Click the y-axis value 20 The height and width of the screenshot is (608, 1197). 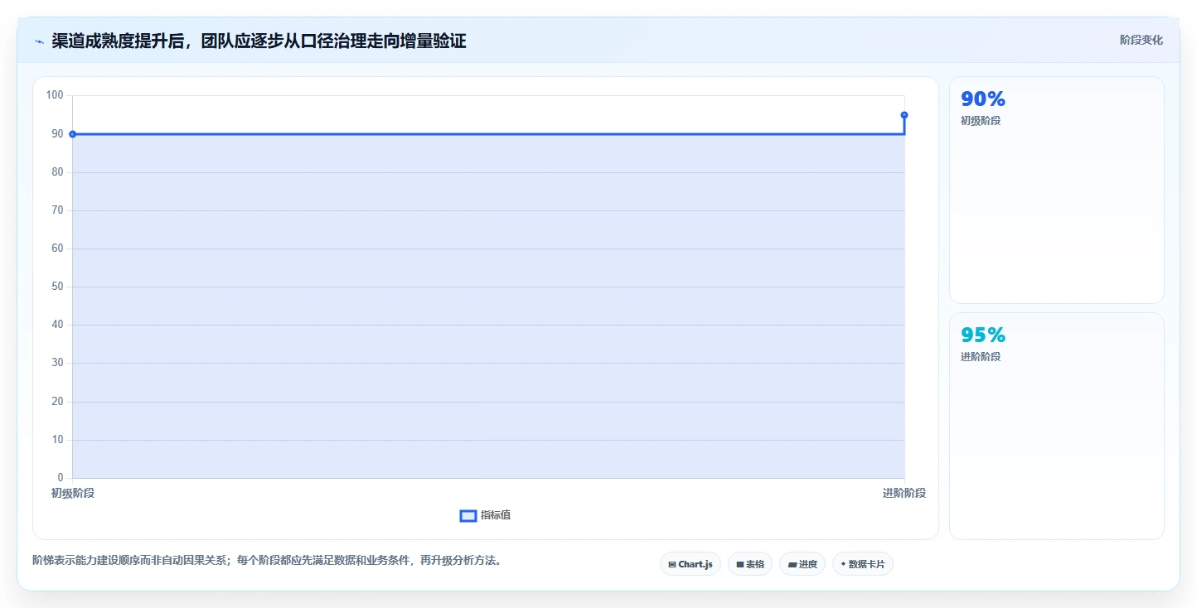(58, 402)
